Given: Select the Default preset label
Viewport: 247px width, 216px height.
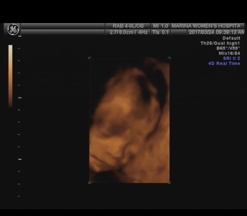Looking at the screenshot, I should pos(231,38).
